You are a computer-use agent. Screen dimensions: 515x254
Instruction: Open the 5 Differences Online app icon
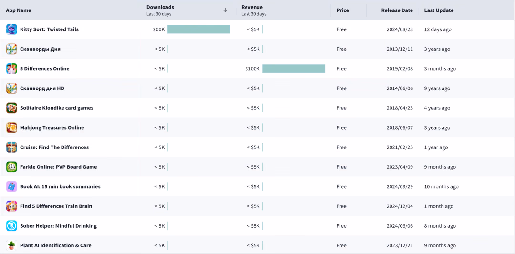(x=11, y=69)
